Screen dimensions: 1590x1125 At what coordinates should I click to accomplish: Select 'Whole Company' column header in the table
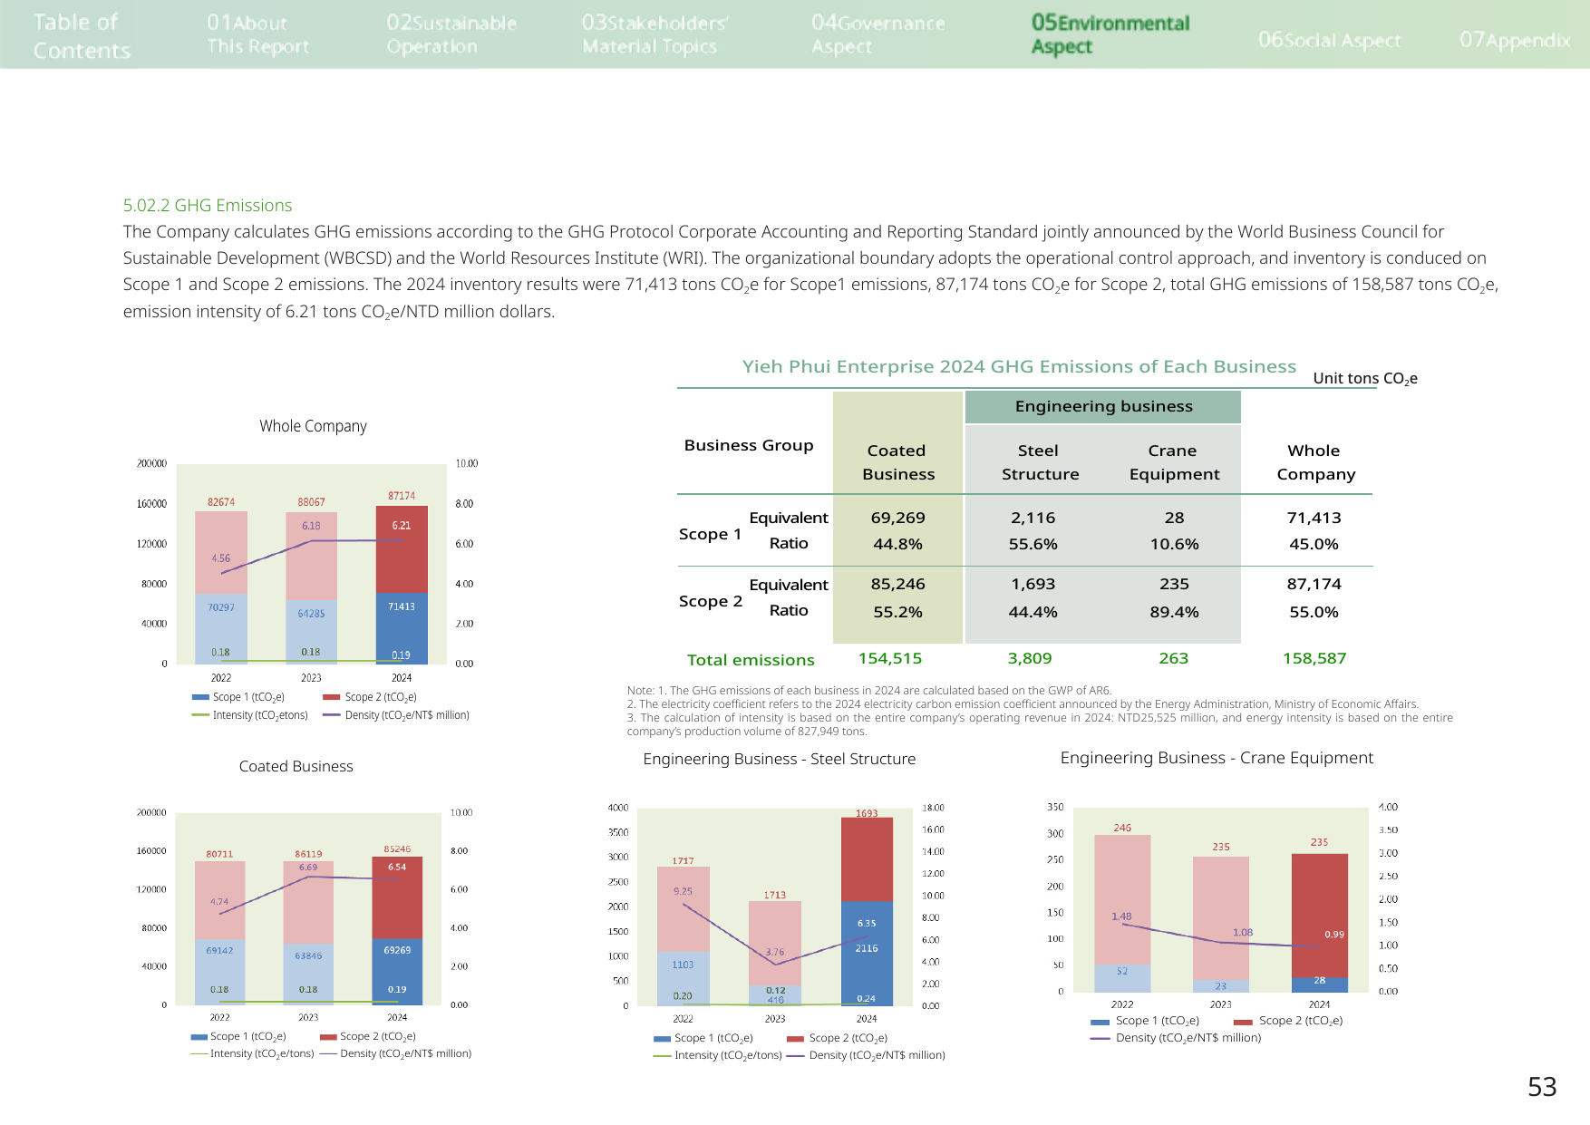click(x=1315, y=462)
